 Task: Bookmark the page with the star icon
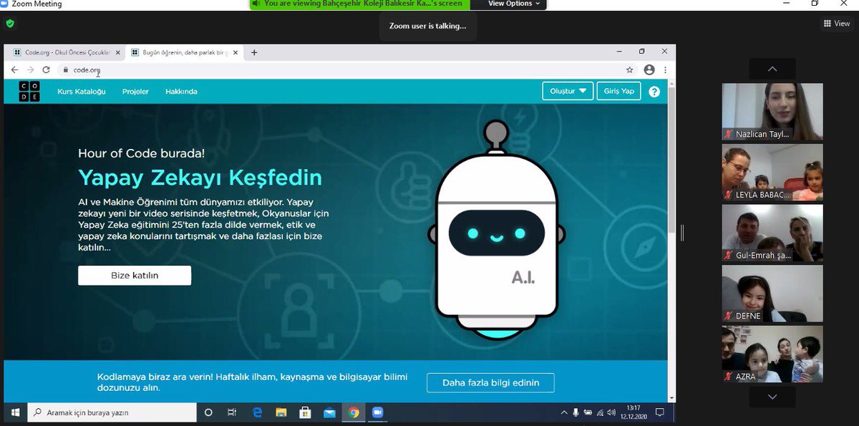(630, 70)
